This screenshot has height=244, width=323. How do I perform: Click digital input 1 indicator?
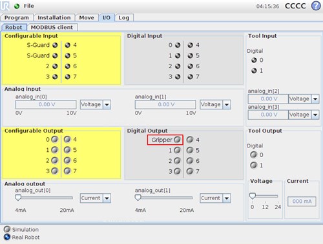pos(178,55)
